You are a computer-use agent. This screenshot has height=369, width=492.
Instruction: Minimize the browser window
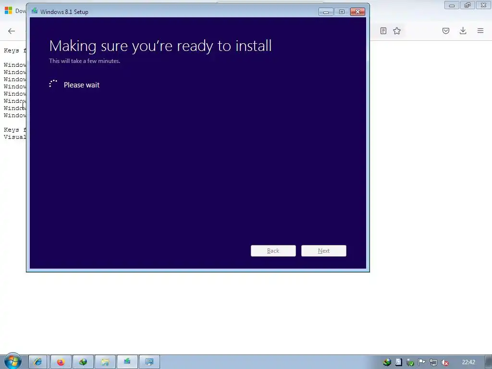(452, 5)
